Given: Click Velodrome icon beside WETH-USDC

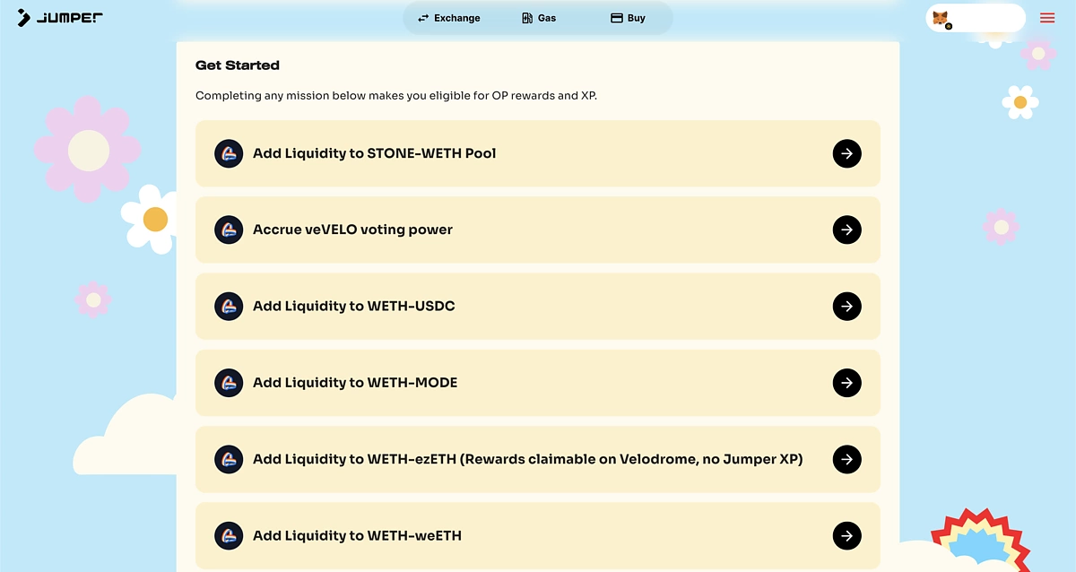Looking at the screenshot, I should pos(229,306).
